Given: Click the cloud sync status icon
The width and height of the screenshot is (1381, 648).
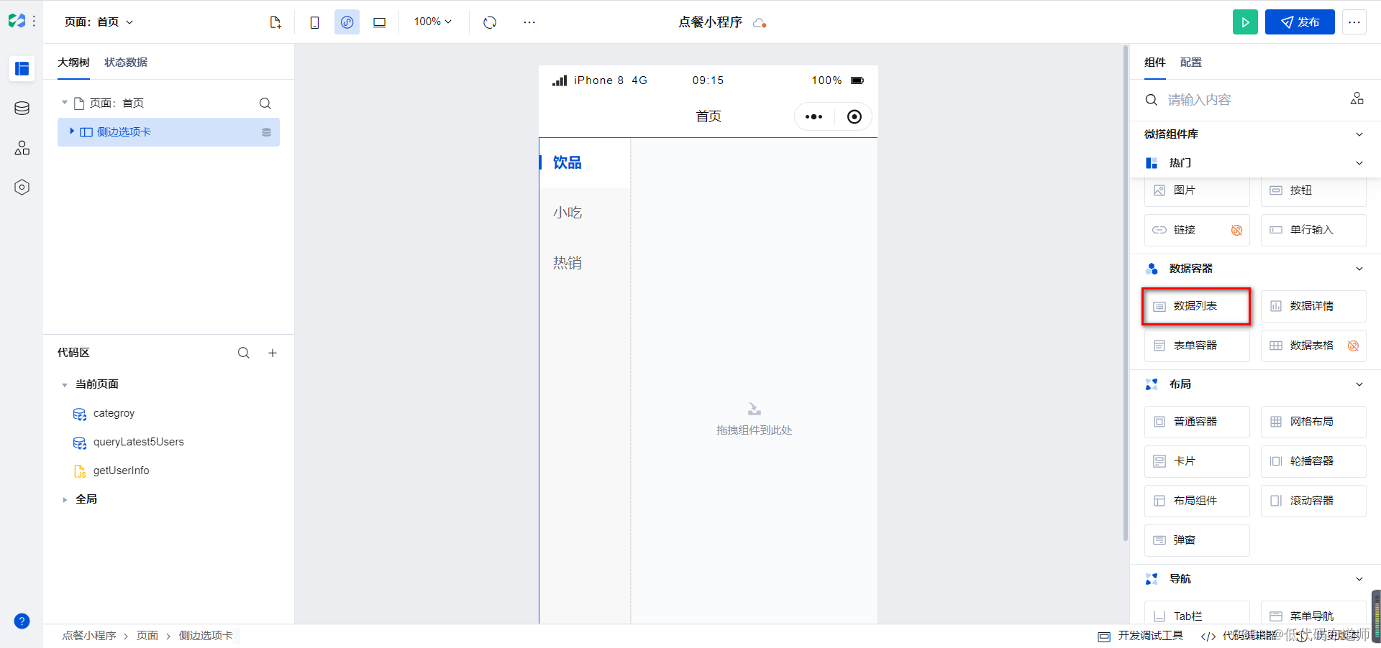Looking at the screenshot, I should click(x=760, y=23).
